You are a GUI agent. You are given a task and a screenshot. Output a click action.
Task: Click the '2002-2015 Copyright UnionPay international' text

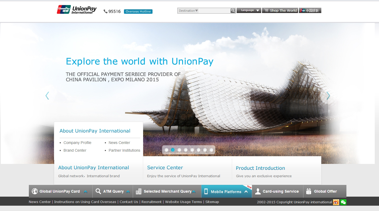click(x=294, y=202)
